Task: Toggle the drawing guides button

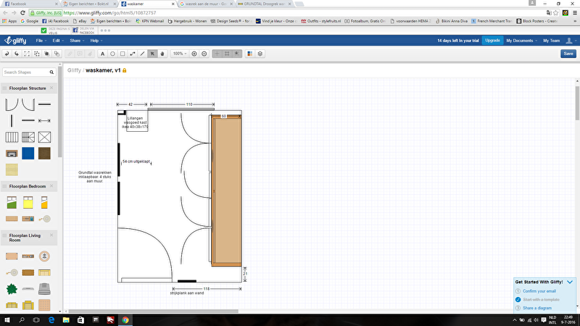Action: click(x=217, y=54)
